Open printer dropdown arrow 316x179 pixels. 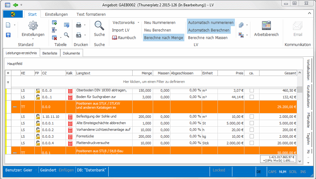click(85, 25)
